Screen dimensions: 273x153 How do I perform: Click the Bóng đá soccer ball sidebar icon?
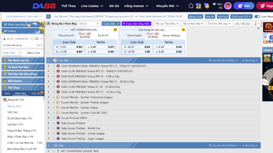[5, 100]
